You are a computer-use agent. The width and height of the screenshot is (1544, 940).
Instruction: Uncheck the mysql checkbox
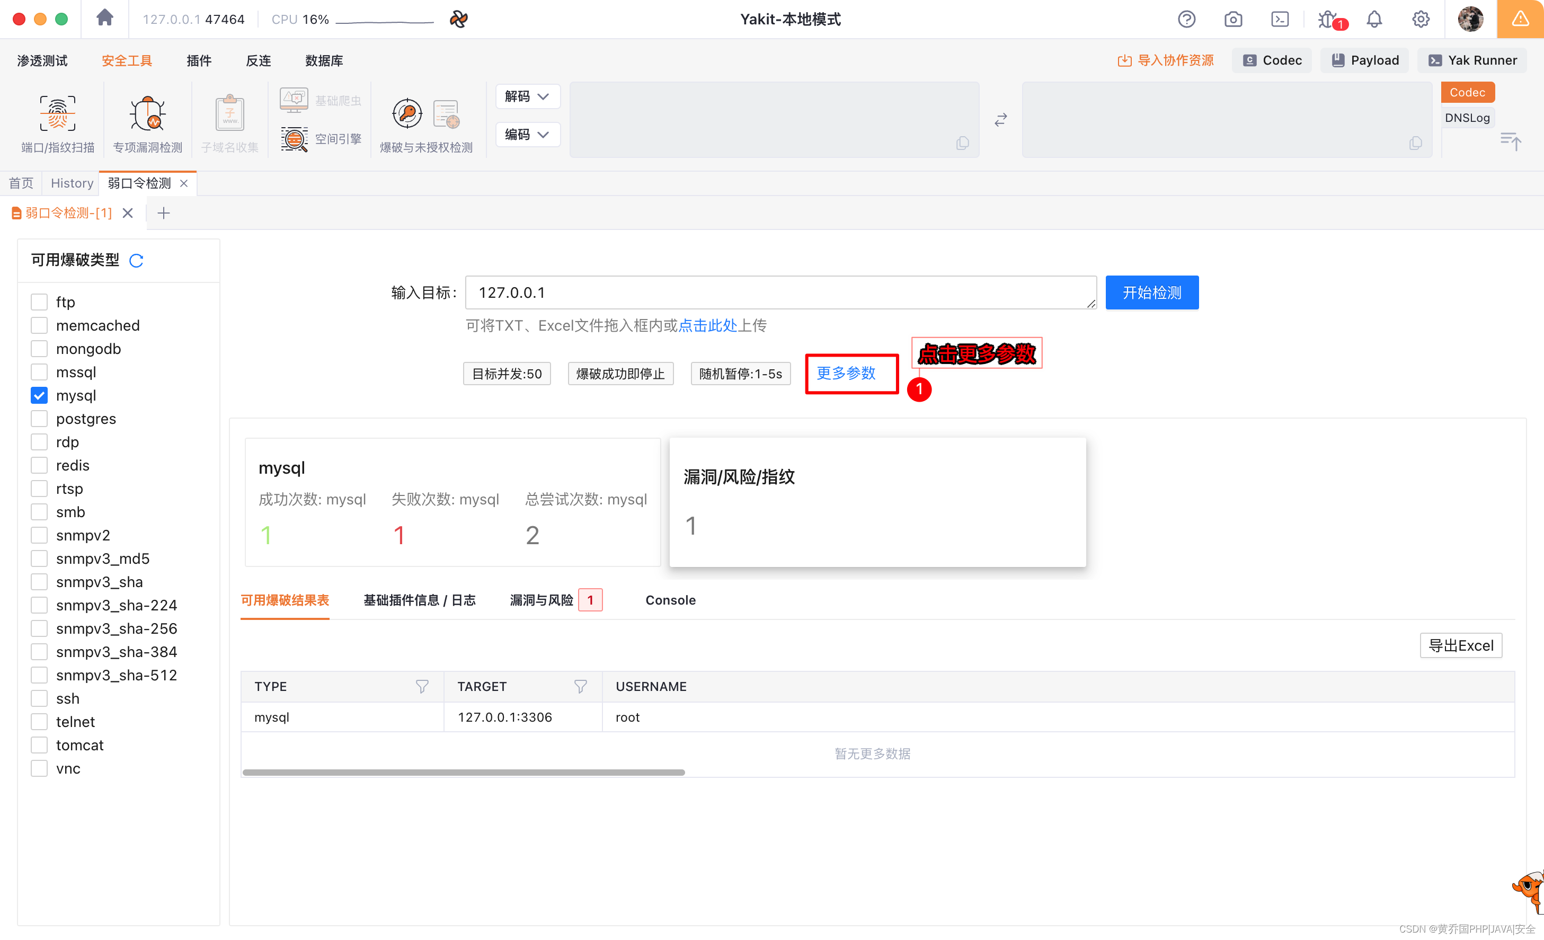39,395
